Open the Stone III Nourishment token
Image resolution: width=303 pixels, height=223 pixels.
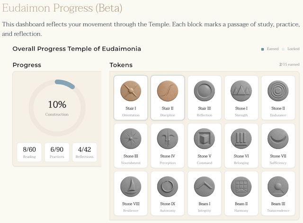(131, 138)
